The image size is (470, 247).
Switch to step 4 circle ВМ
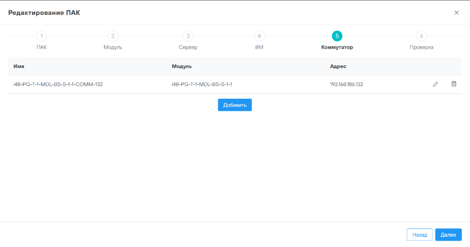point(259,36)
